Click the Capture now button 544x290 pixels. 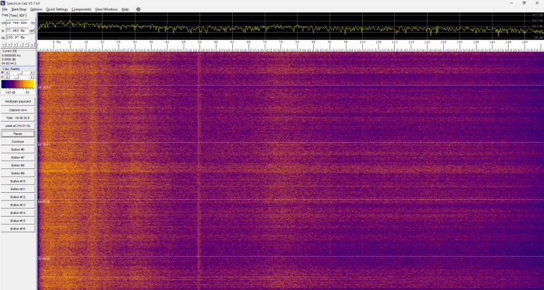[x=18, y=110]
